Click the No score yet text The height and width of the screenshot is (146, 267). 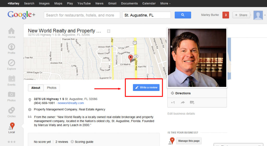(42, 142)
